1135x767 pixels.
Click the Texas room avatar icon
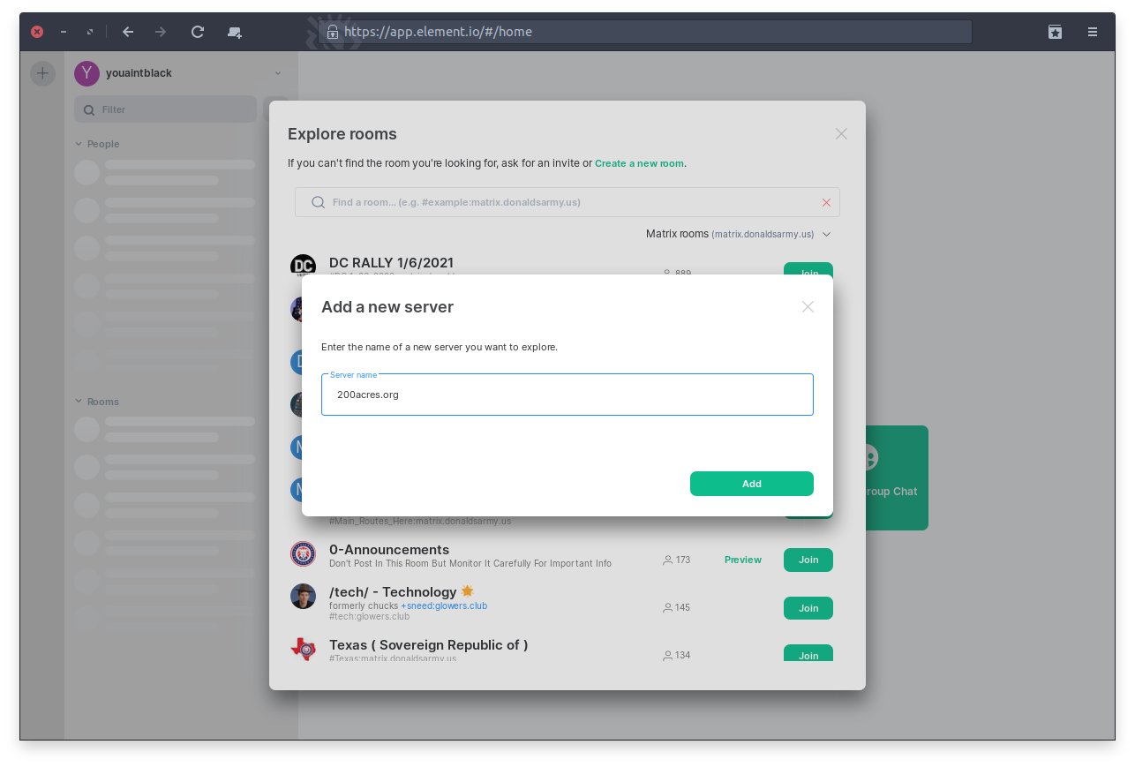click(303, 650)
